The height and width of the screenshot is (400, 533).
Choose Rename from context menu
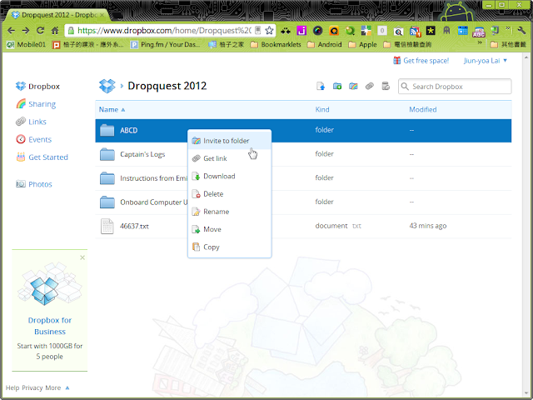230,212
